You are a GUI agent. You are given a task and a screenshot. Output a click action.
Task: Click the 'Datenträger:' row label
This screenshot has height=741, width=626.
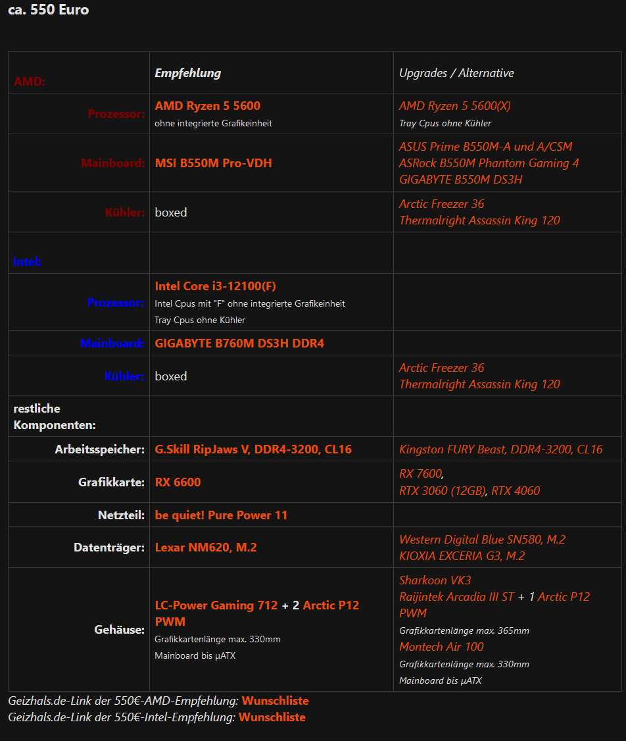pyautogui.click(x=109, y=548)
